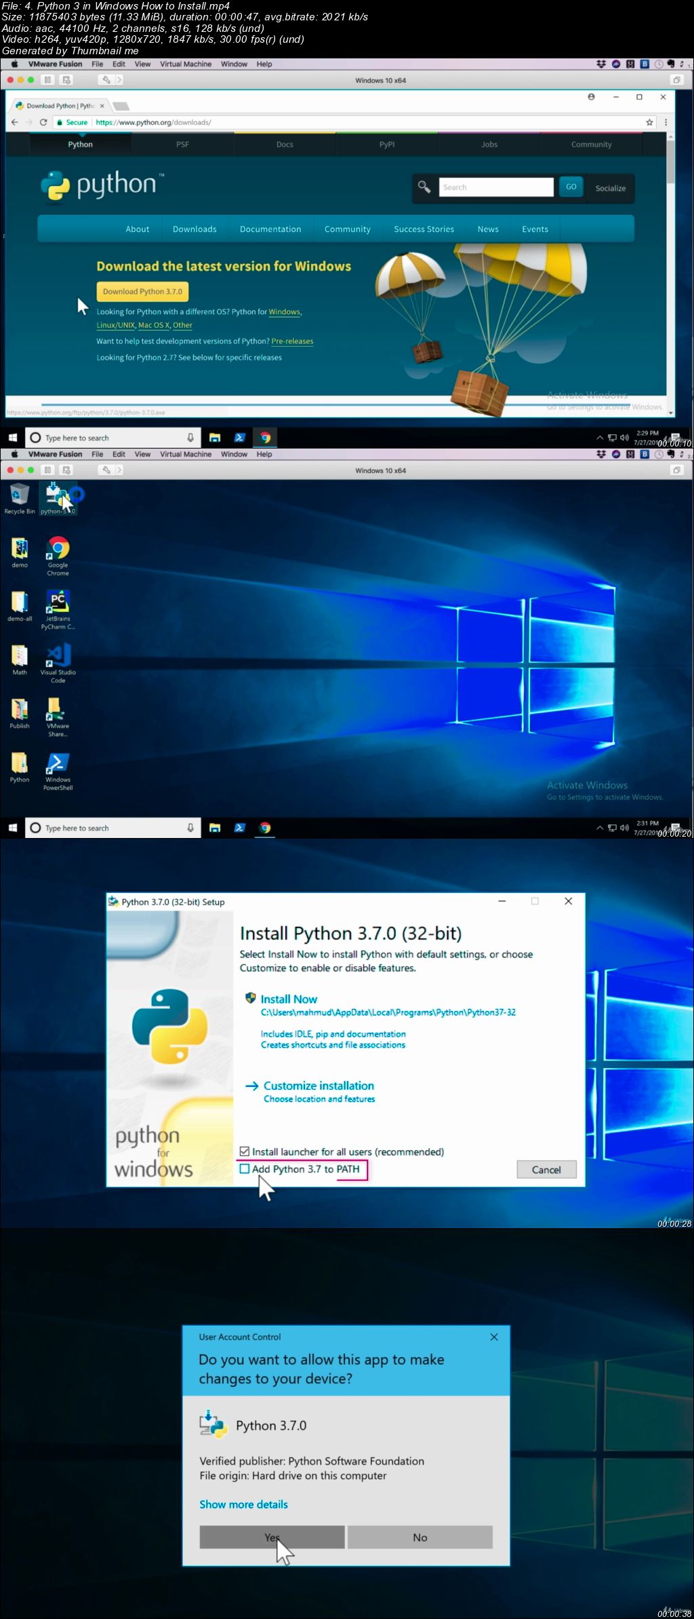Click Install Now in the Python setup
The width and height of the screenshot is (694, 1619).
(x=289, y=999)
